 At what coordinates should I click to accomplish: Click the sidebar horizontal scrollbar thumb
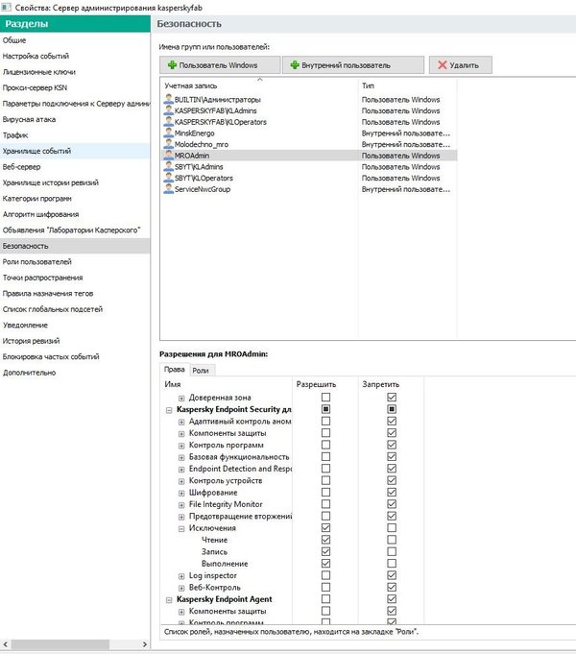click(60, 644)
